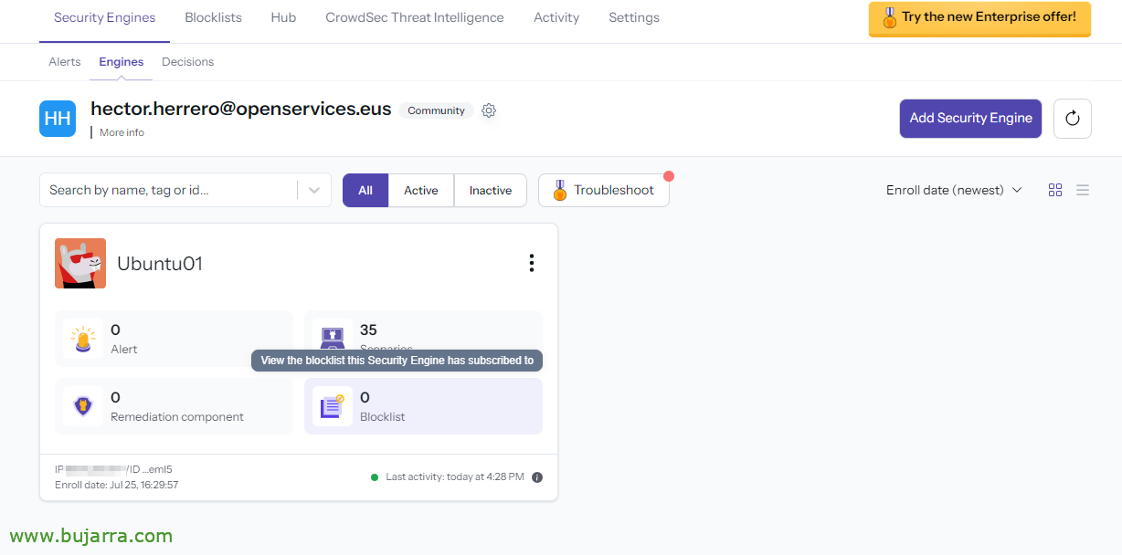This screenshot has height=555, width=1122.
Task: Open the 0 Blocklist card
Action: coord(423,406)
